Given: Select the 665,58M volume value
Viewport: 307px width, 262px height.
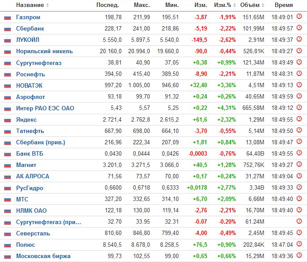Looking at the screenshot, I should 253,108.
